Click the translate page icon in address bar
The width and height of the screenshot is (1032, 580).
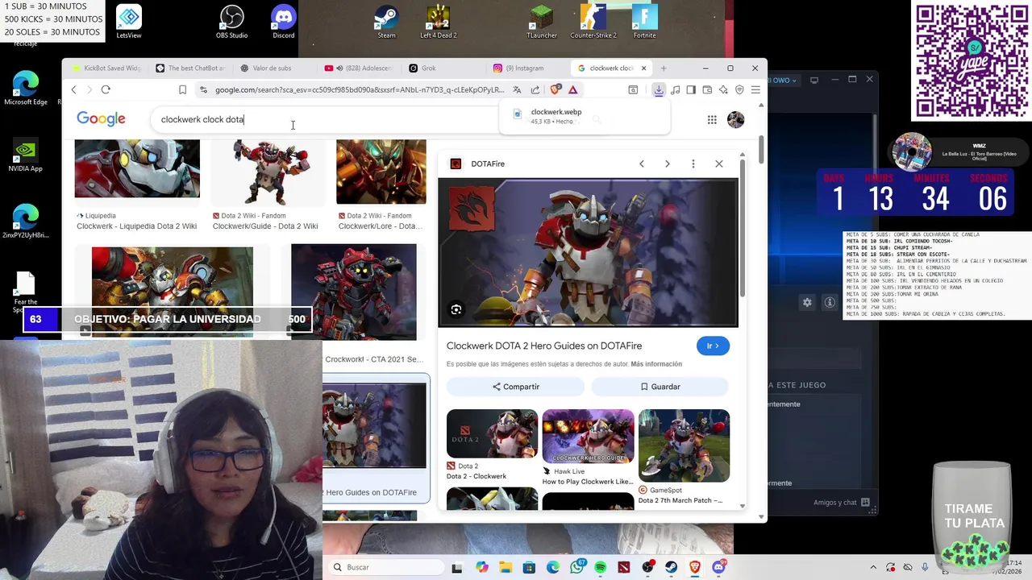coord(517,89)
